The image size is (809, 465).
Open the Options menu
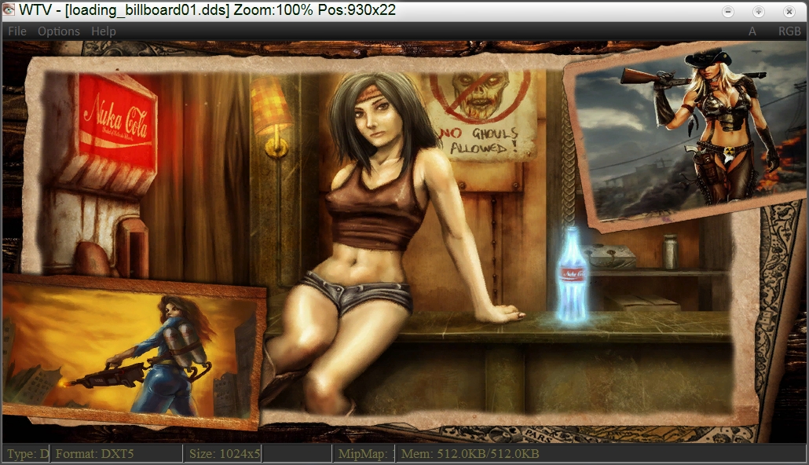(59, 31)
